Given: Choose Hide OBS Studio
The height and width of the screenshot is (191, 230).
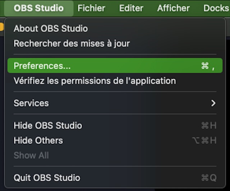Looking at the screenshot, I should click(48, 125).
